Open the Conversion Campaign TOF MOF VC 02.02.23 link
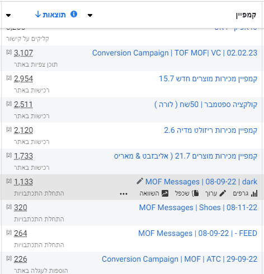 tap(175, 53)
